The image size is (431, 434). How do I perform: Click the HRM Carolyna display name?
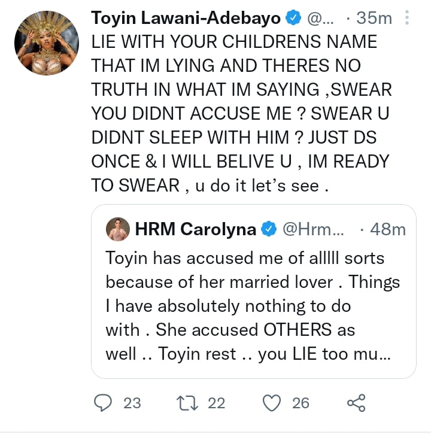tap(196, 229)
